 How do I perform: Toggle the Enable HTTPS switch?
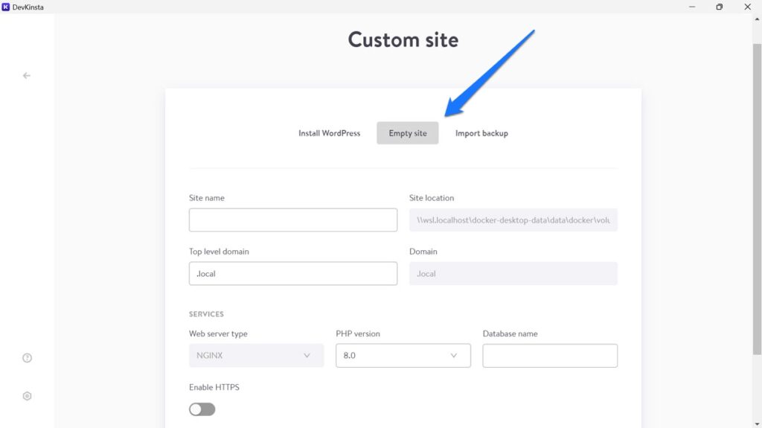click(x=202, y=409)
